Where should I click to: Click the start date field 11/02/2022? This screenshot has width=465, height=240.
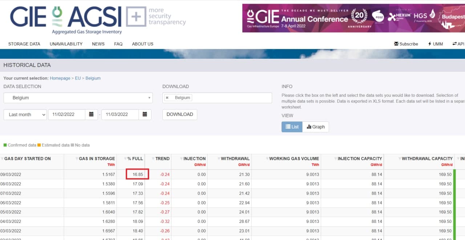tap(66, 115)
